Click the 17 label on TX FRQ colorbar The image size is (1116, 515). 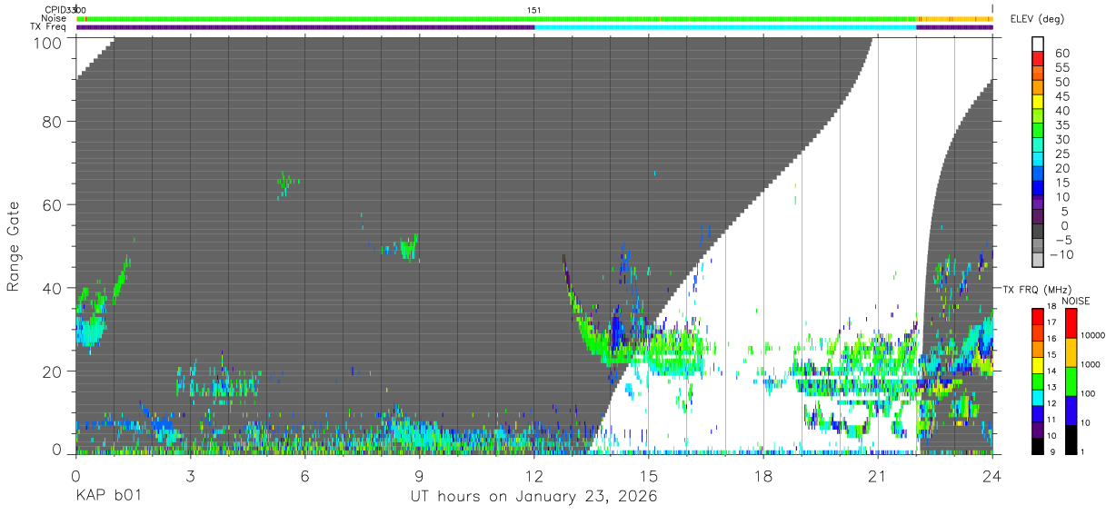[1051, 322]
